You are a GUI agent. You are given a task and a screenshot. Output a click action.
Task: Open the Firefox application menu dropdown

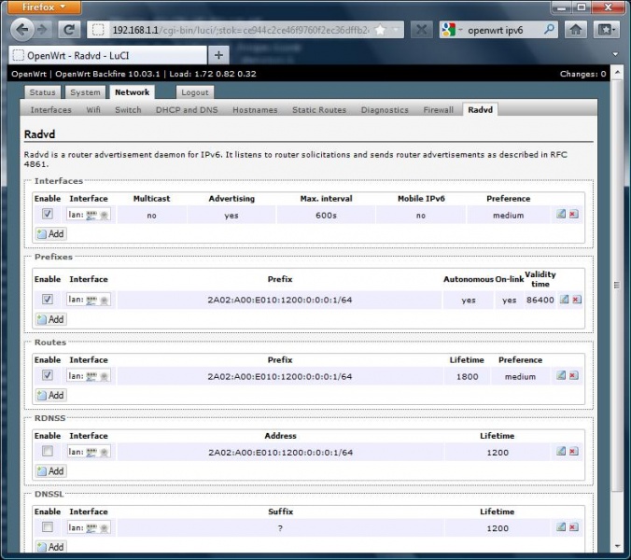tap(45, 7)
